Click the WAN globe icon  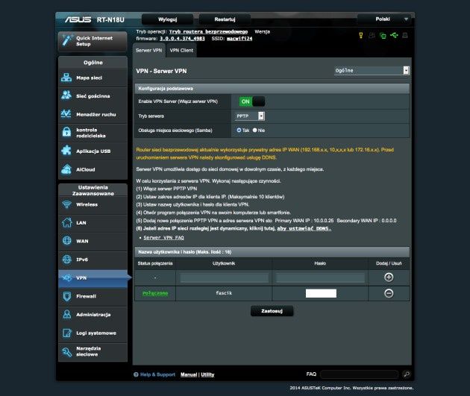click(x=66, y=241)
